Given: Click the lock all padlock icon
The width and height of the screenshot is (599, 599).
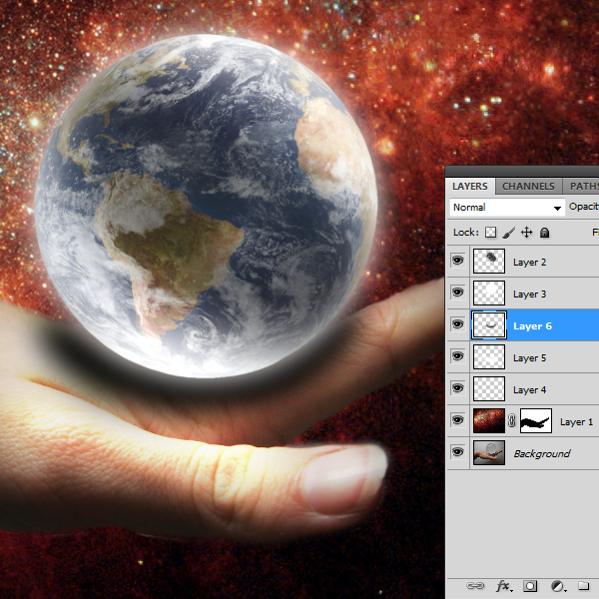Looking at the screenshot, I should 544,233.
